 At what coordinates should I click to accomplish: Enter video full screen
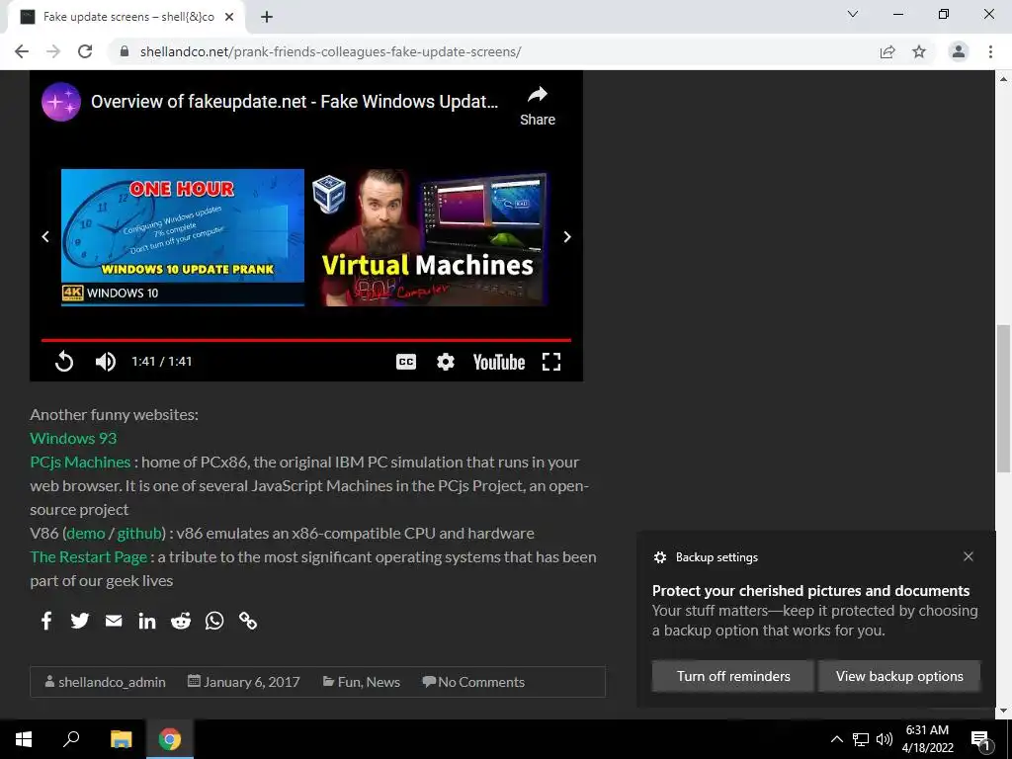(551, 362)
